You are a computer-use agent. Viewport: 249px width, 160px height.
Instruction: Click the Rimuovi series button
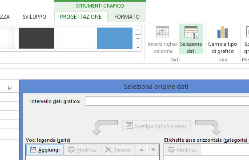(x=118, y=150)
